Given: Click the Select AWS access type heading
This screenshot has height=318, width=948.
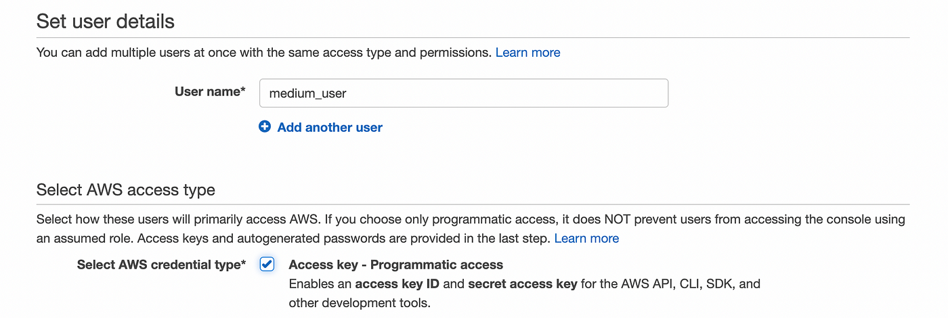Looking at the screenshot, I should click(x=126, y=189).
